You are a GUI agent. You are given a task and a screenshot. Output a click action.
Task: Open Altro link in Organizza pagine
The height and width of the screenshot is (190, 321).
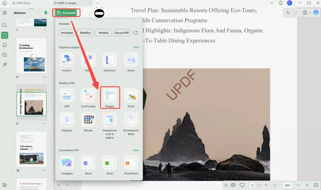point(136,47)
